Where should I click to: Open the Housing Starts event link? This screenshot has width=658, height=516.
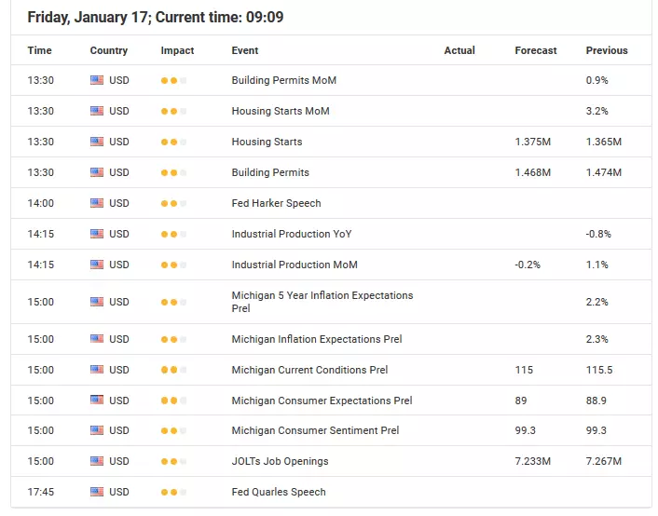pos(267,142)
